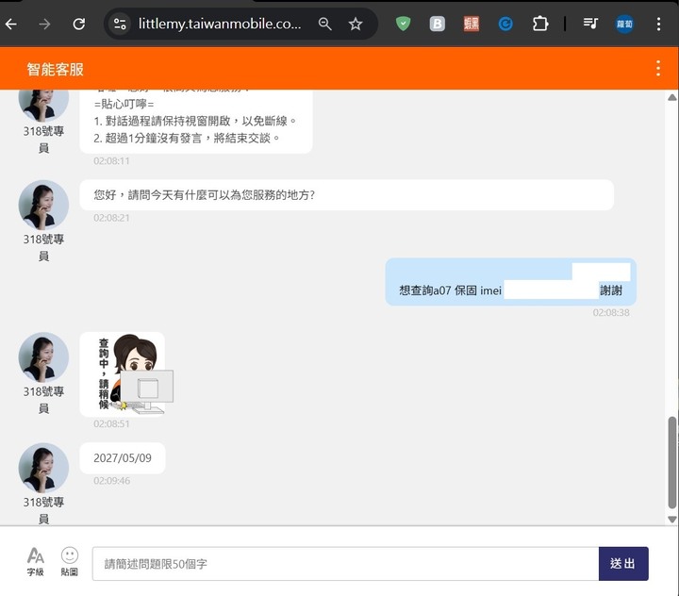Click the chat scrollbar up arrow
679x596 pixels.
(x=672, y=97)
